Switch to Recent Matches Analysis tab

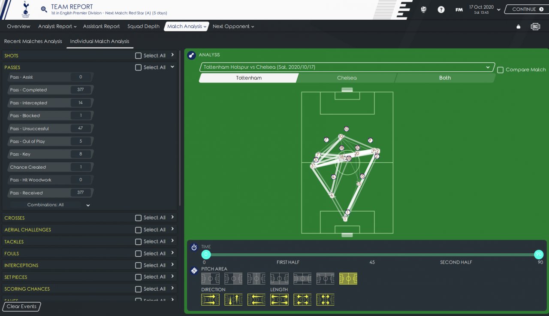point(33,41)
